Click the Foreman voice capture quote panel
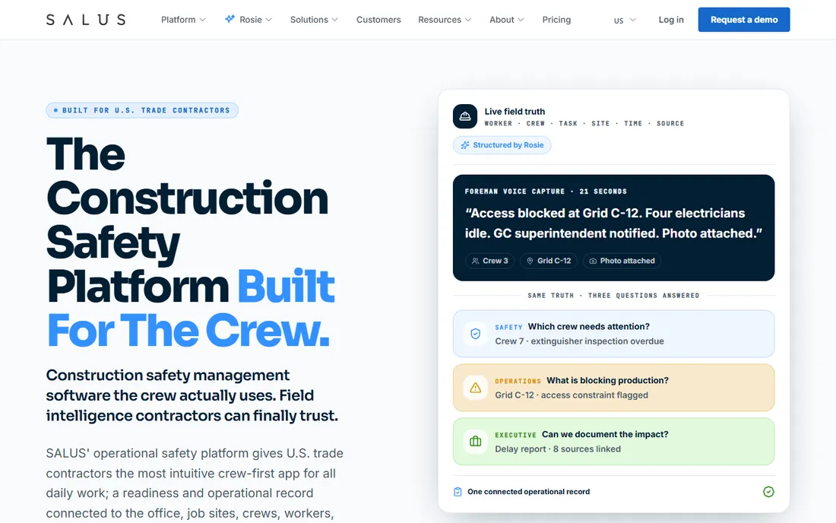 click(613, 227)
